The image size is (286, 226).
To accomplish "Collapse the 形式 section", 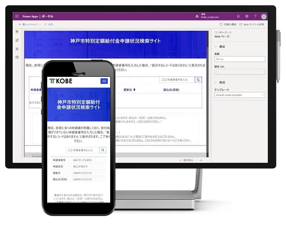I will [216, 82].
